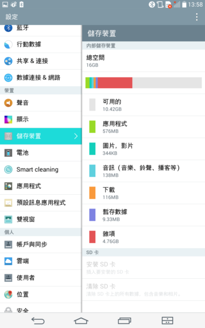Open the 行動數據 mobile data icon
Screen dimensions: 205x328
click(x=8, y=45)
